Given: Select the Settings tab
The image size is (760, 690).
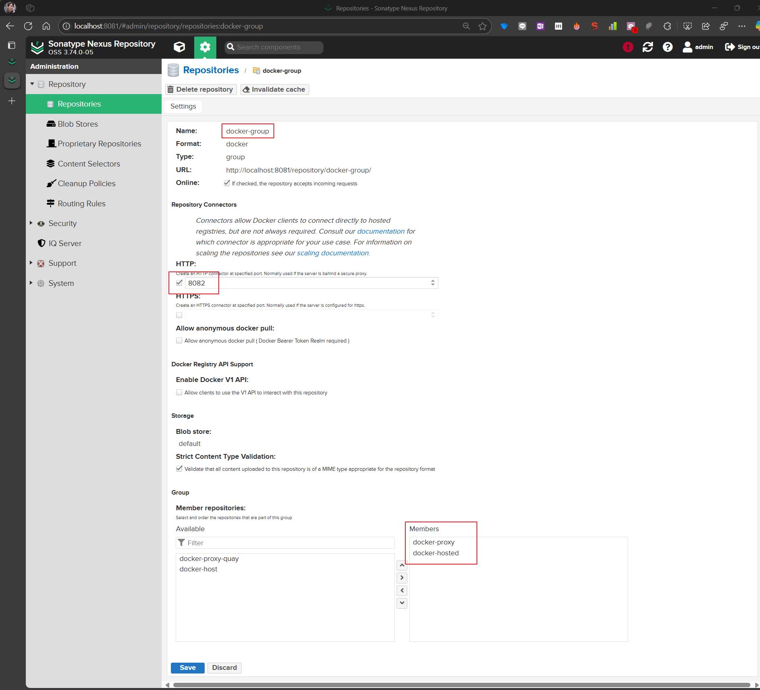Looking at the screenshot, I should [183, 106].
